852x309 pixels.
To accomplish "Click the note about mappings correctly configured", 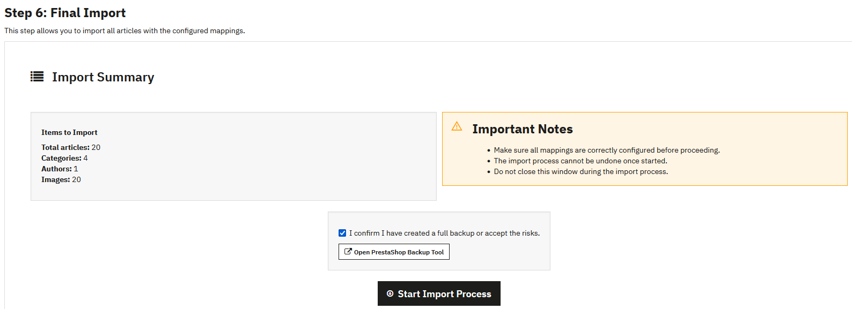I will (606, 150).
